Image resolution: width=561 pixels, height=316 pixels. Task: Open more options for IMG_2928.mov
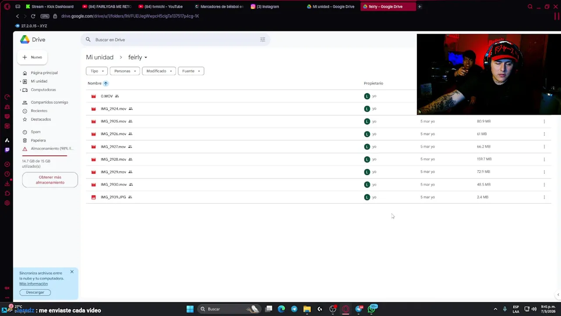coord(544,159)
